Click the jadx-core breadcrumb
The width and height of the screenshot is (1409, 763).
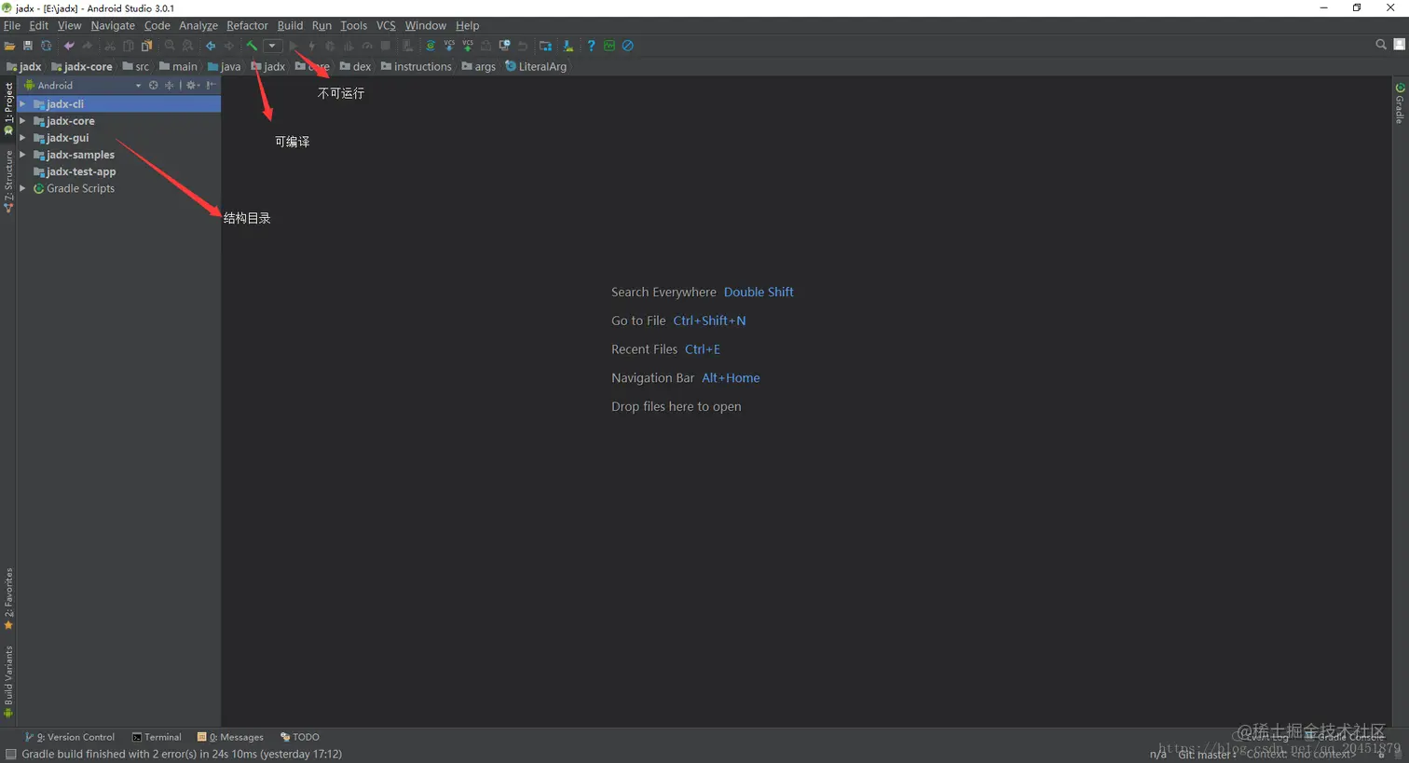point(82,67)
